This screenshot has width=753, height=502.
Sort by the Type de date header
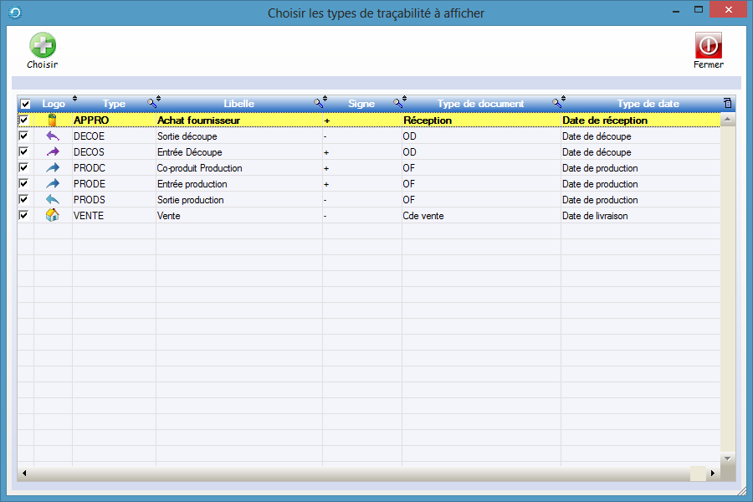[648, 104]
